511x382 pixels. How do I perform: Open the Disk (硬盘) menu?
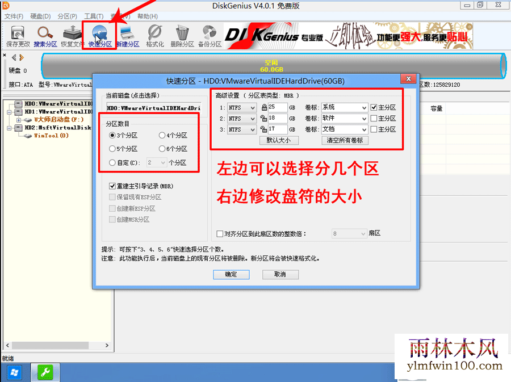point(40,16)
